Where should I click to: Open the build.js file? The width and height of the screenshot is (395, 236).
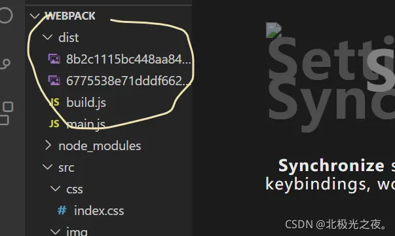point(86,102)
